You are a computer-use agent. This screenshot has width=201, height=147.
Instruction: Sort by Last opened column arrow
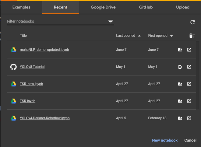tap(139, 36)
